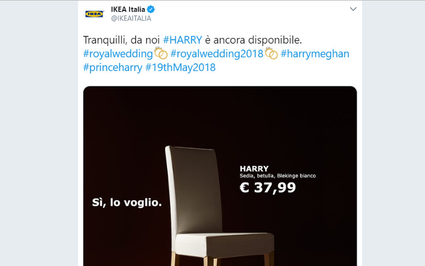Screen dimensions: 425x266
Task: Visit the @IKEAITALIA handle
Action: point(131,18)
